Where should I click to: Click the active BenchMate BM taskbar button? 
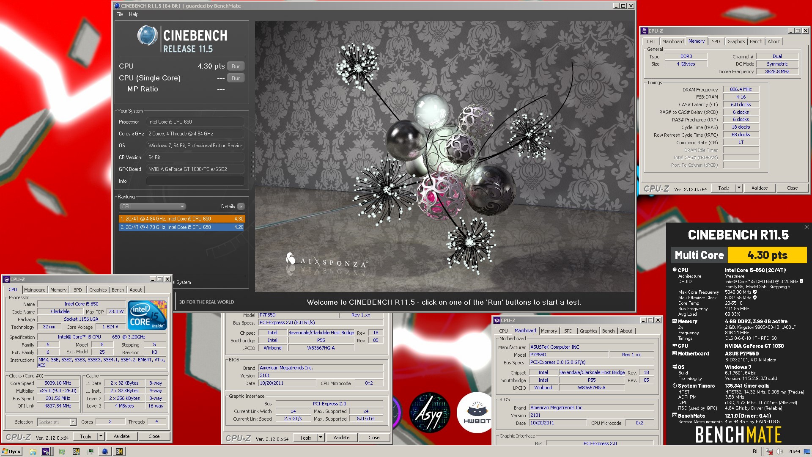point(119,451)
